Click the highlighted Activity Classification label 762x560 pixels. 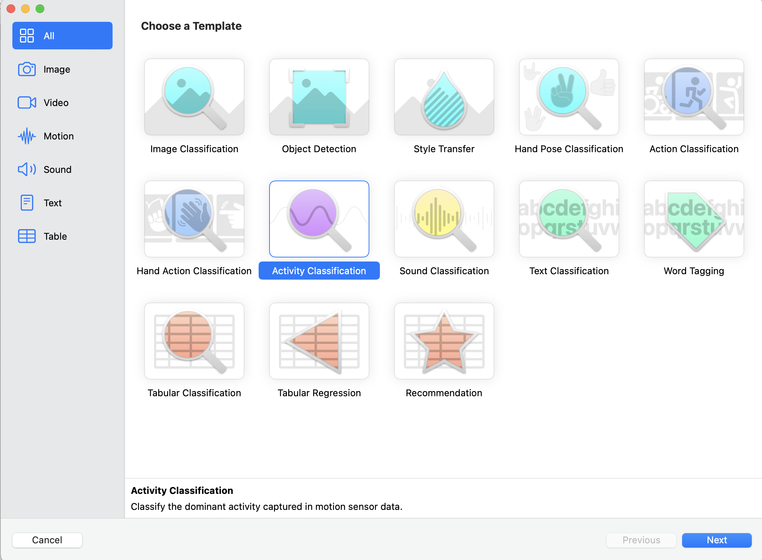tap(319, 271)
